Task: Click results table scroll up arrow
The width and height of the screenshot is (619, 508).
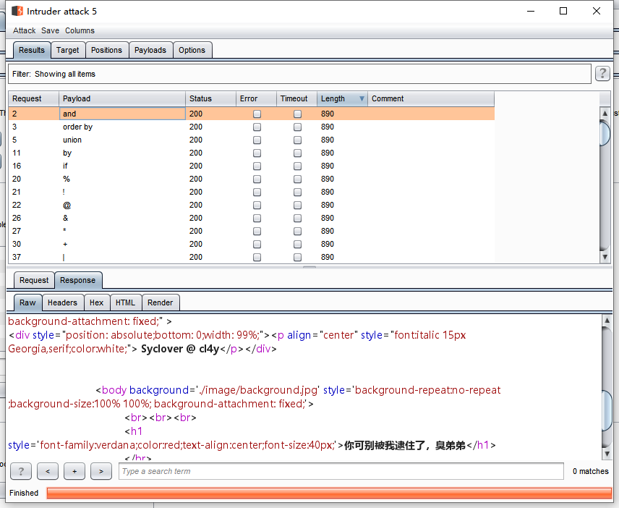Action: coord(605,114)
